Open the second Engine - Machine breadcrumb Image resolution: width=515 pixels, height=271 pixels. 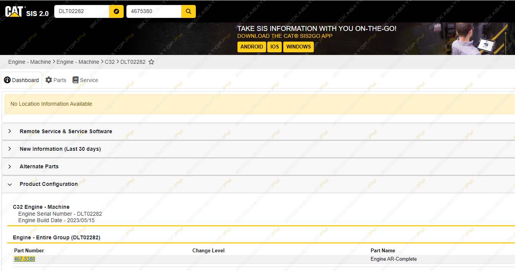78,62
